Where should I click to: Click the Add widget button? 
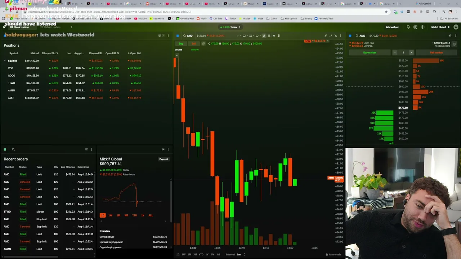pyautogui.click(x=392, y=27)
